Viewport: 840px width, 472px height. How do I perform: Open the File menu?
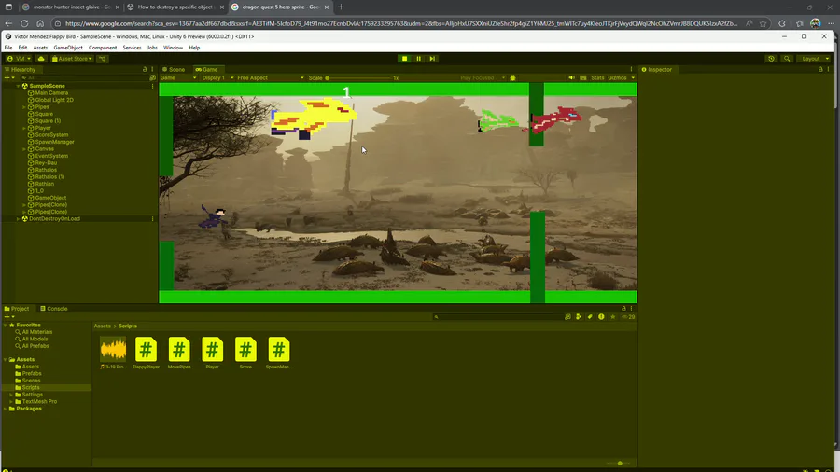point(8,48)
